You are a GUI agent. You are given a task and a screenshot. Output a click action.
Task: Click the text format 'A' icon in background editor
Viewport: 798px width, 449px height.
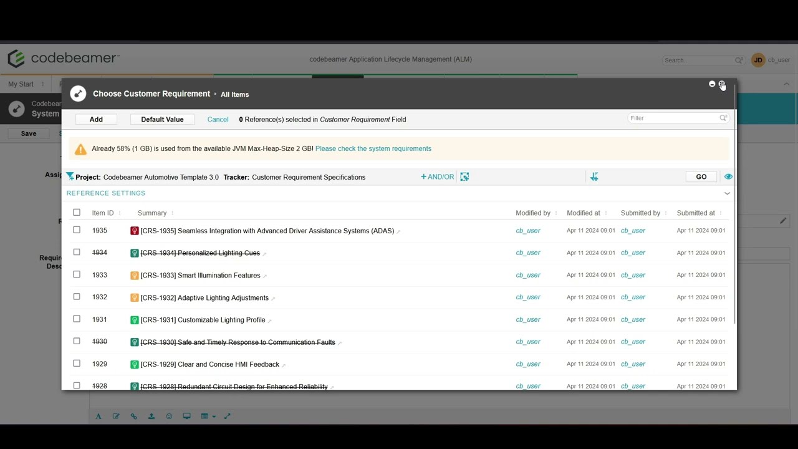coord(99,417)
